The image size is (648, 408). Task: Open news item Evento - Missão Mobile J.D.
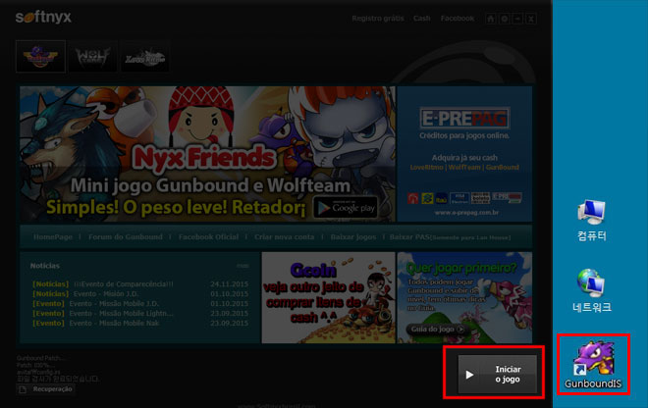pos(114,303)
